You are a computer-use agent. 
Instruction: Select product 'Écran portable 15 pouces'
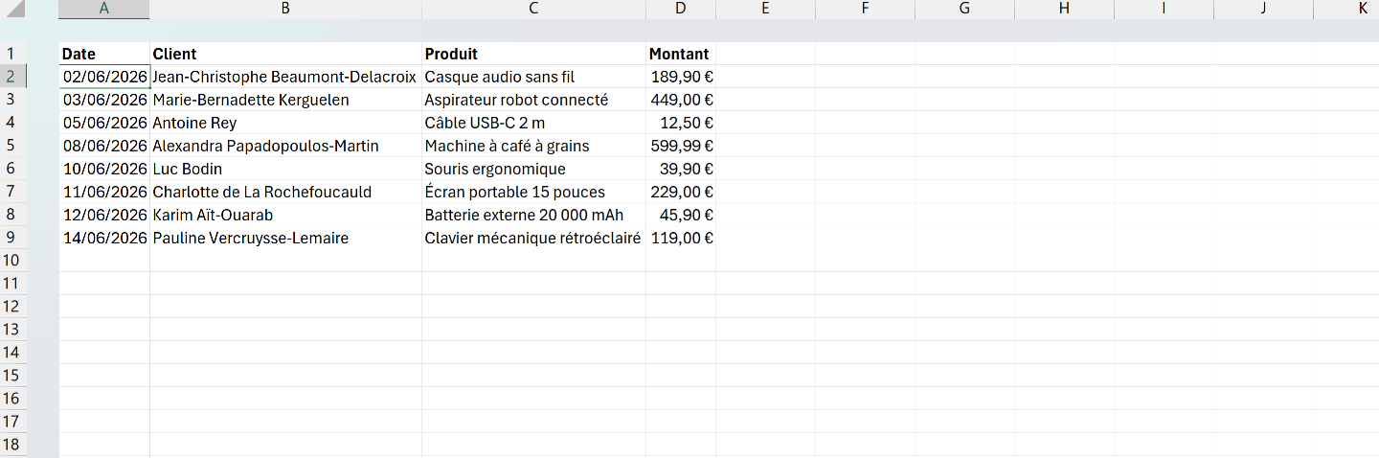tap(533, 192)
